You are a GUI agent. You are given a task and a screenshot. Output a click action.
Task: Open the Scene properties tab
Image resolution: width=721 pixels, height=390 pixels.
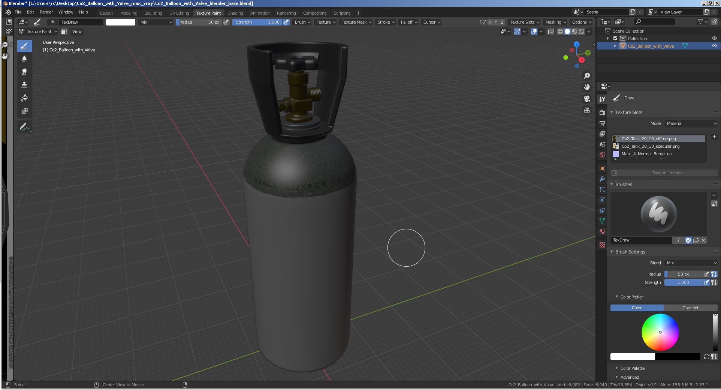click(x=602, y=144)
